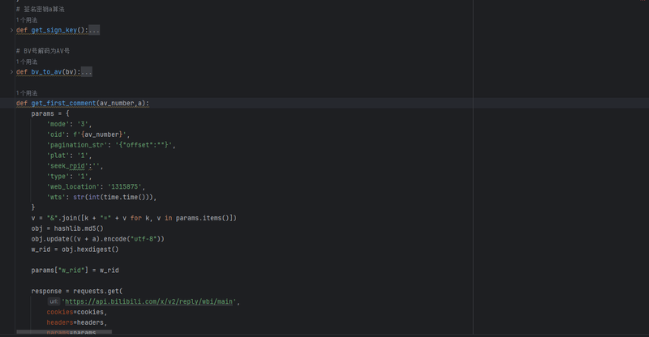Click the horizontal scrollbar thumb at bottom

coord(64,332)
